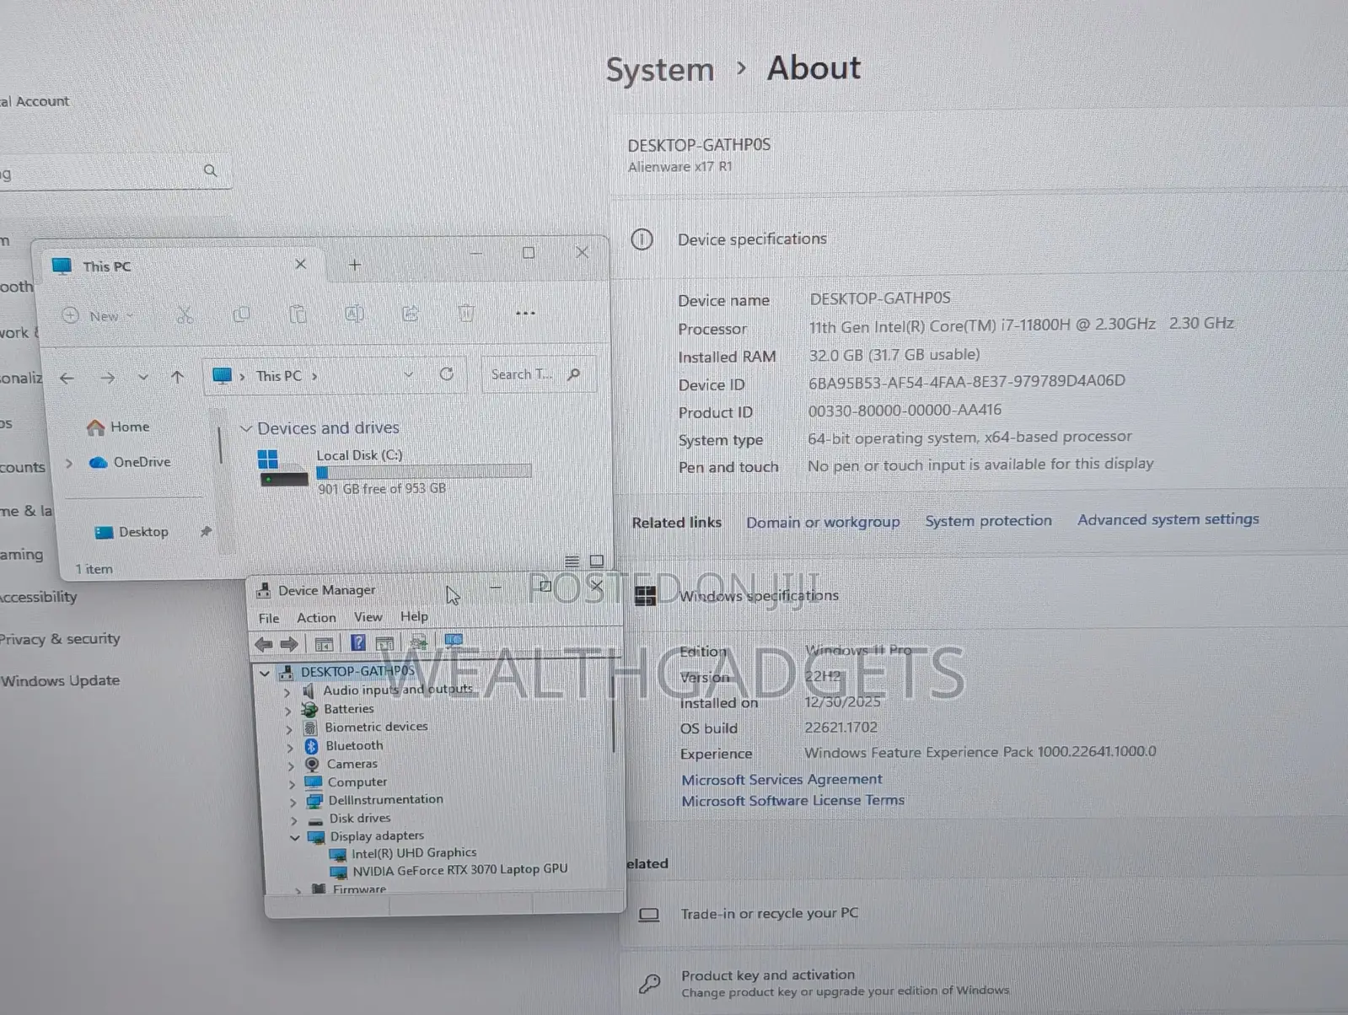The height and width of the screenshot is (1015, 1348).
Task: Go back in File Explorer navigation
Action: (x=67, y=379)
